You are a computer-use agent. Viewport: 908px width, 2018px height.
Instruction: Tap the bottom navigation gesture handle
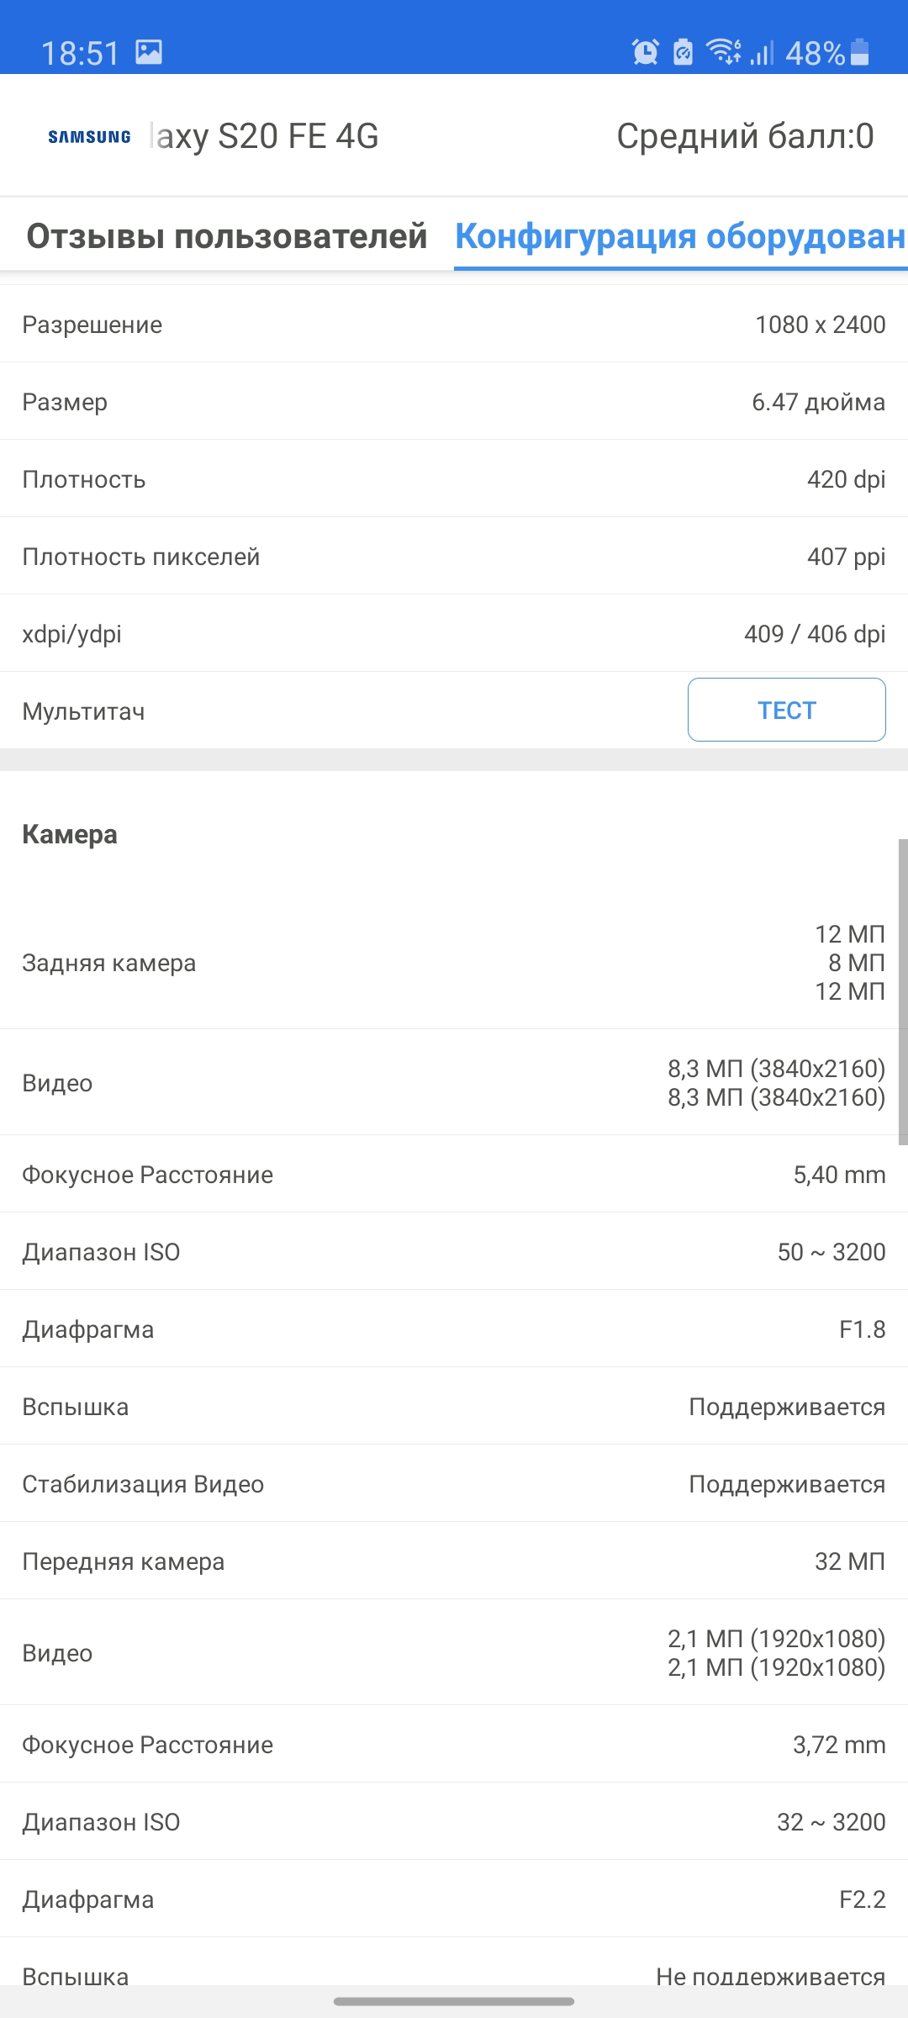click(454, 2001)
